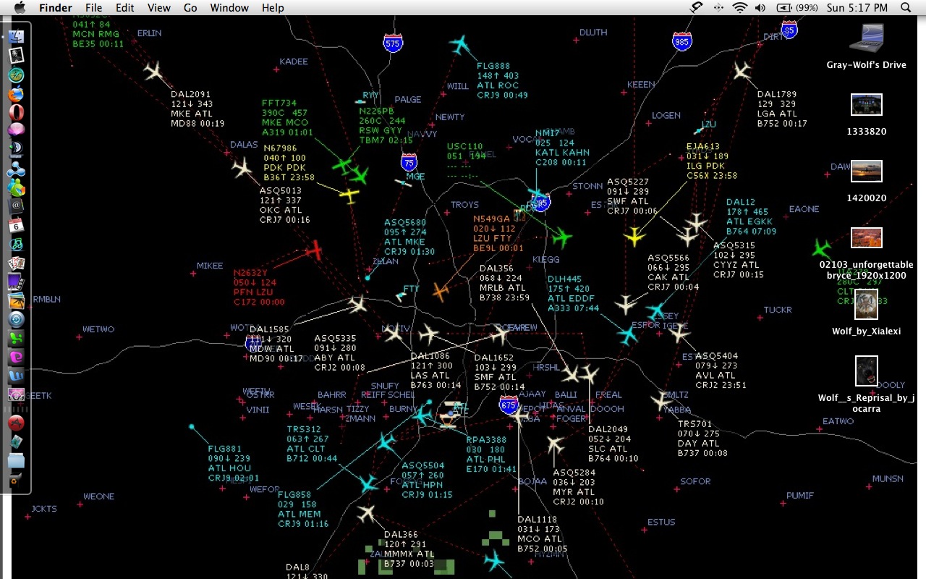Open the Wi-Fi status menu
This screenshot has height=579, width=926.
tap(739, 8)
